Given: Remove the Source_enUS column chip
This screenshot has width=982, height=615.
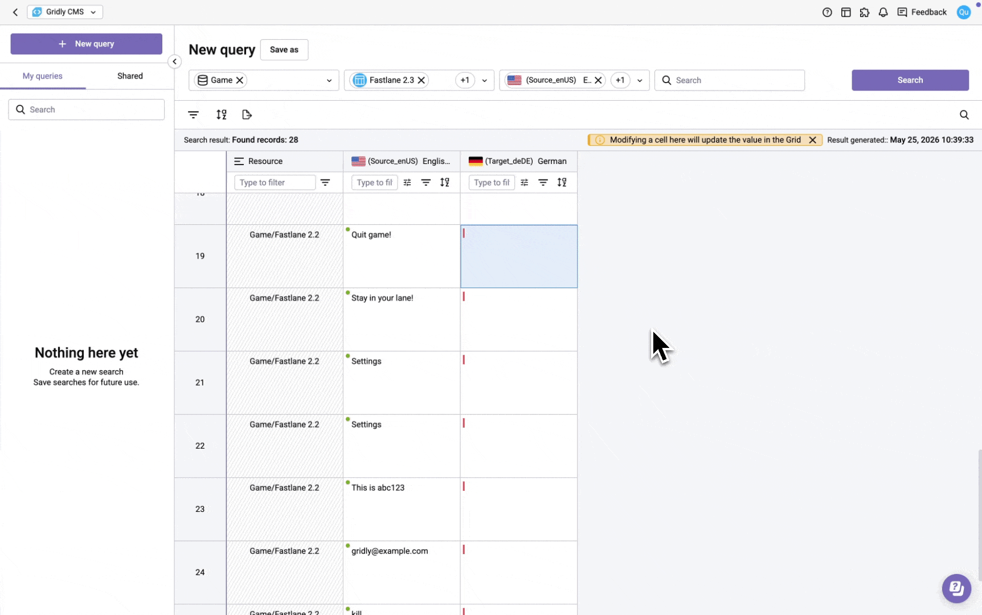Looking at the screenshot, I should 598,80.
